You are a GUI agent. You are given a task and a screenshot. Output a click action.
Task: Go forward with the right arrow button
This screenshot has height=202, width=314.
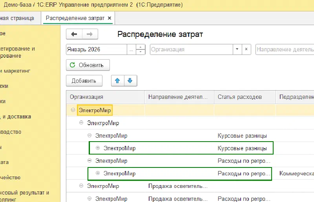click(x=90, y=34)
